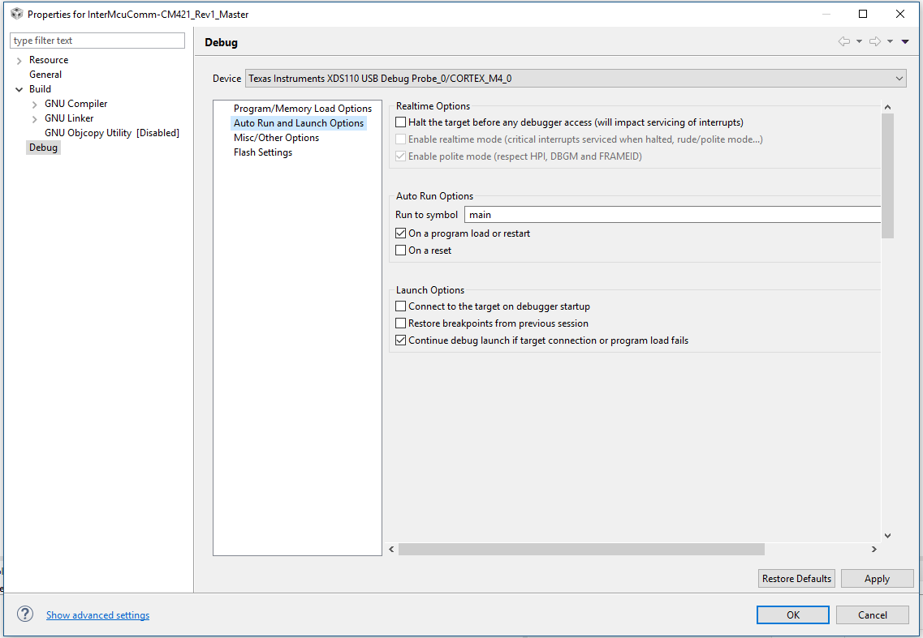Uncheck On a program load or restart
923x638 pixels.
(401, 233)
